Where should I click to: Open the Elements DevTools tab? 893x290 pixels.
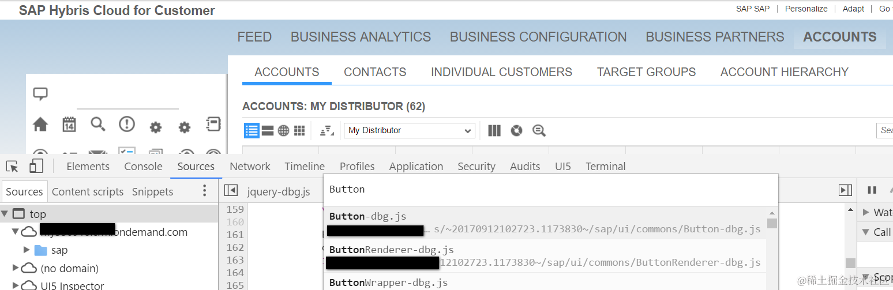coord(88,166)
